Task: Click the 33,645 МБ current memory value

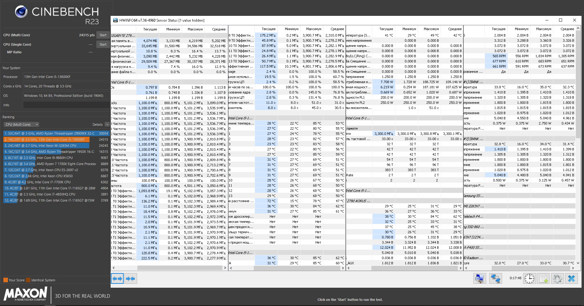Action: 149,46
